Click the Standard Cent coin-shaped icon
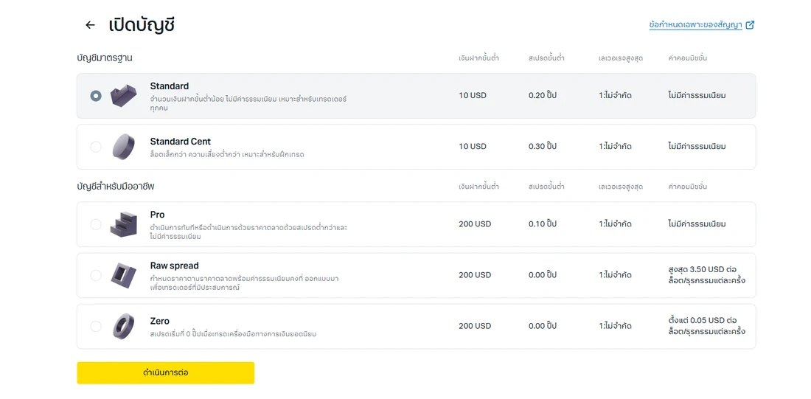Viewport: 811px width, 399px height. (124, 147)
